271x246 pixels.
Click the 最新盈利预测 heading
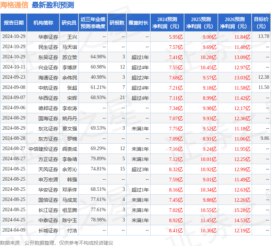coord(53,5)
